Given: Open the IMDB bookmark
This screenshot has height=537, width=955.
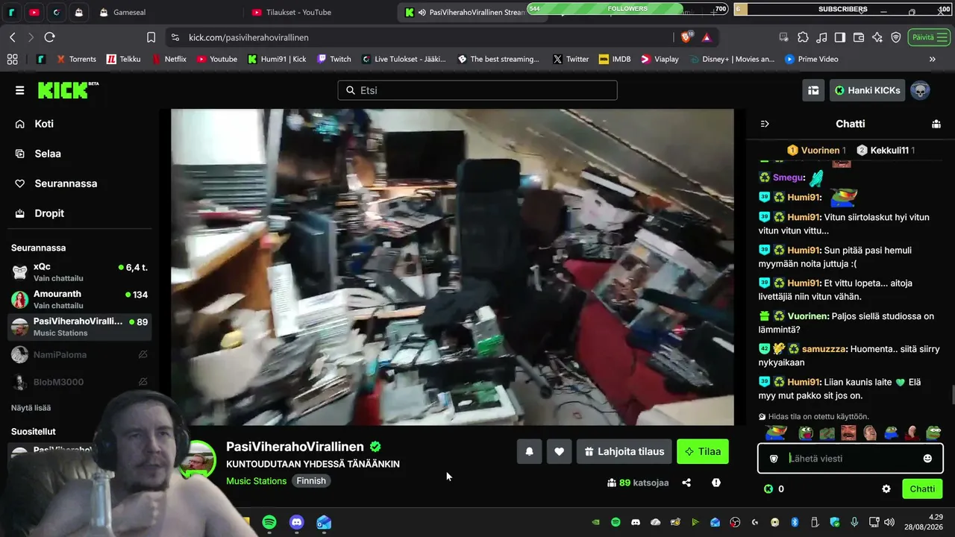Looking at the screenshot, I should point(614,59).
